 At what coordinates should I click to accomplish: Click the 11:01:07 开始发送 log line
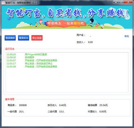pos(32,60)
